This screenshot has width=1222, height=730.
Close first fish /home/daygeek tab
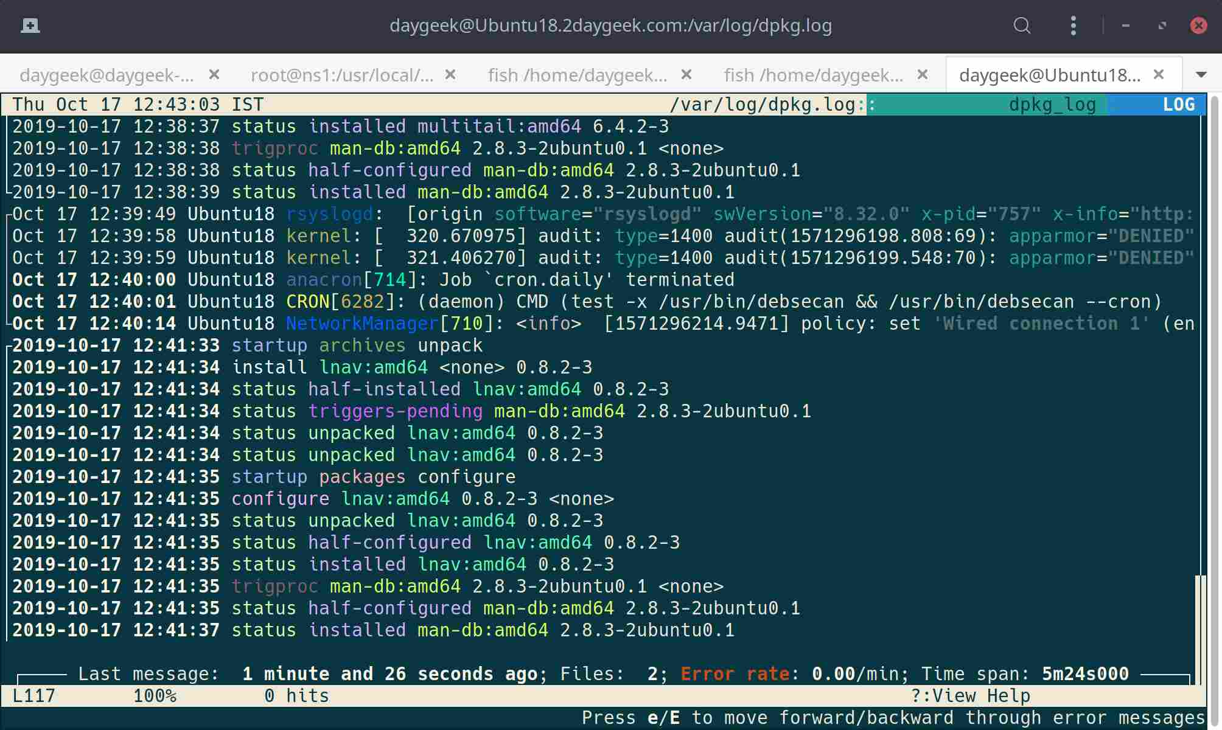point(686,74)
